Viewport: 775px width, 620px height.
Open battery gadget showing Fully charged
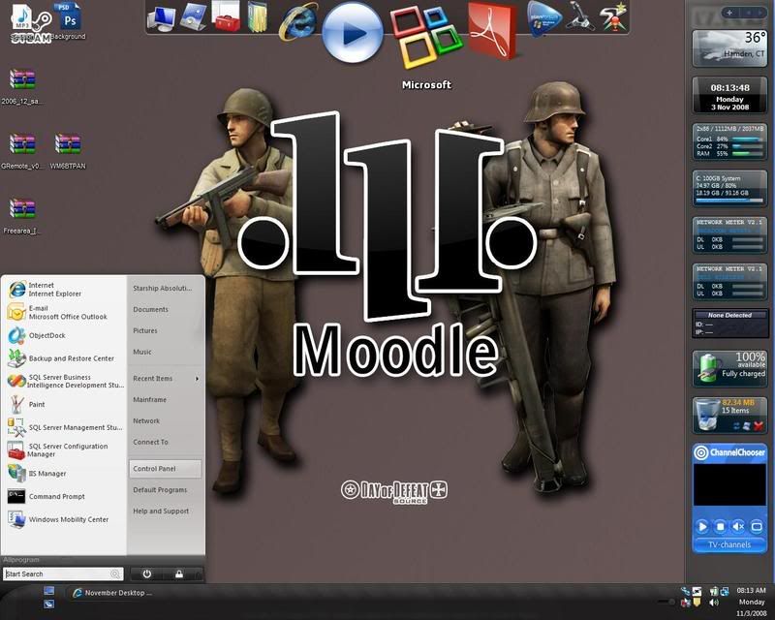point(730,368)
